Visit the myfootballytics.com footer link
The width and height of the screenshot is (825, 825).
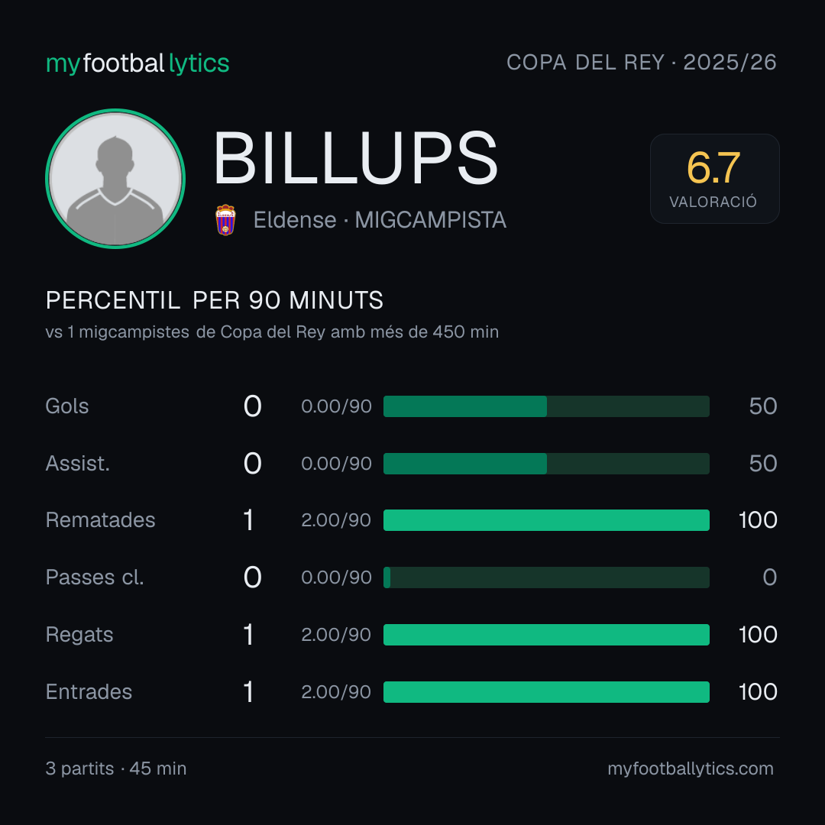pyautogui.click(x=691, y=768)
